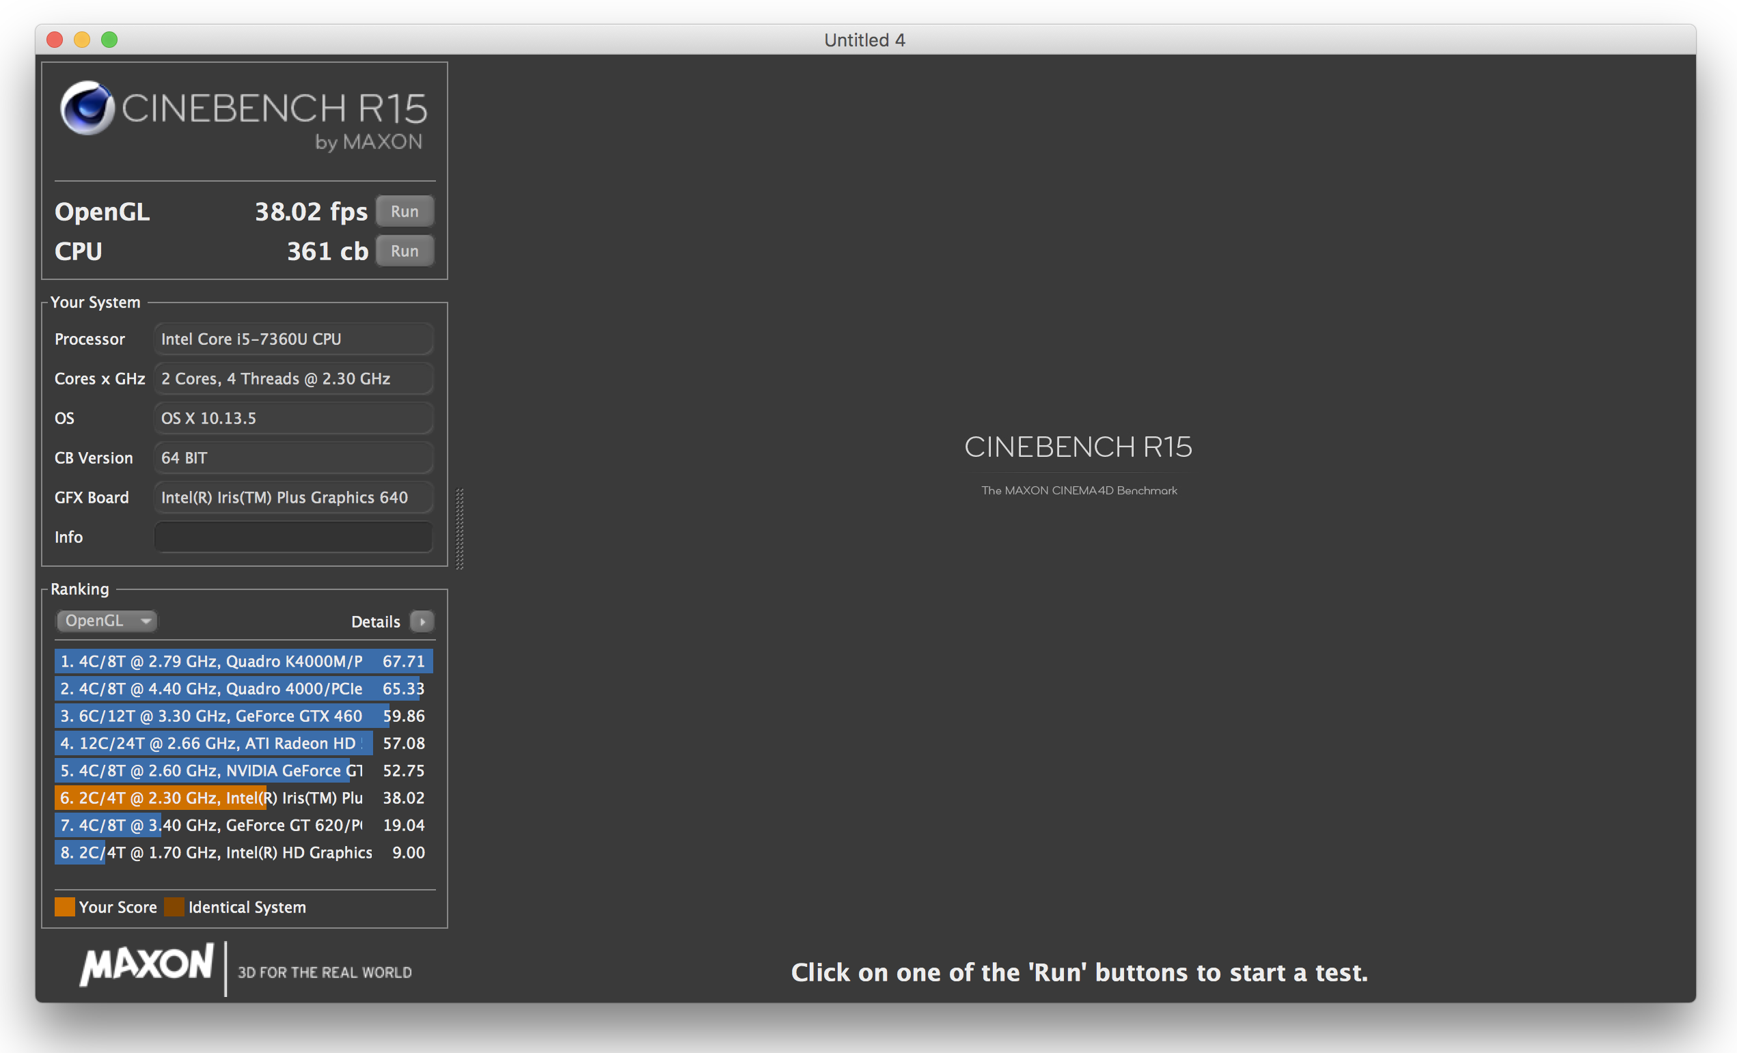Select ranking entry 7 GeForce GT 620

[x=244, y=825]
